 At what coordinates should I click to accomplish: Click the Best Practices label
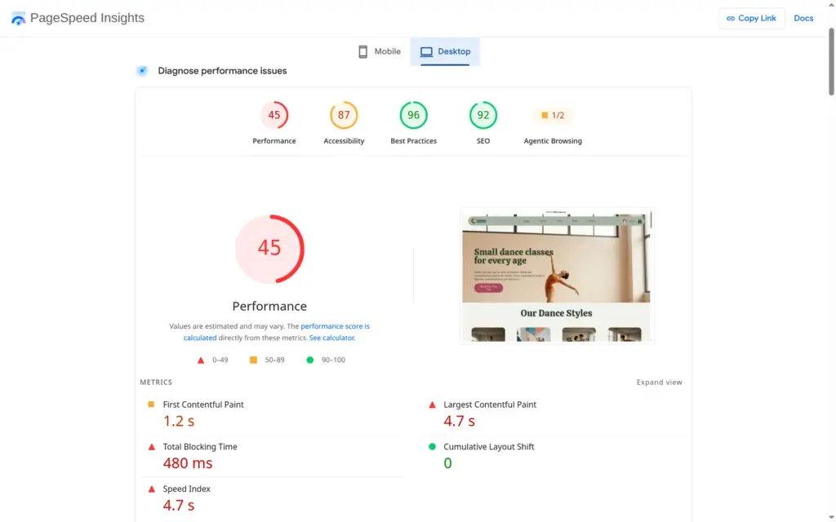(x=414, y=141)
